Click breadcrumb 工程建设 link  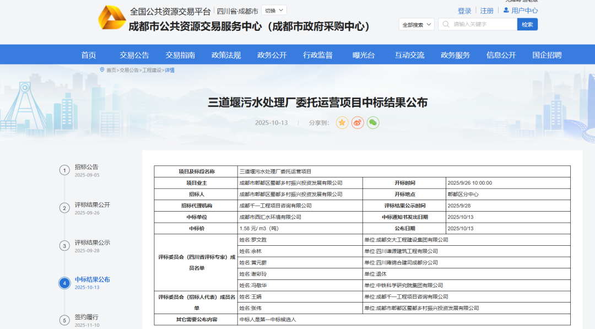point(152,70)
